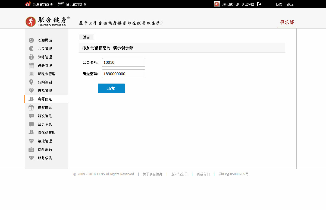Switch to the 俱乐部 tab
326x210 pixels.
(x=287, y=23)
